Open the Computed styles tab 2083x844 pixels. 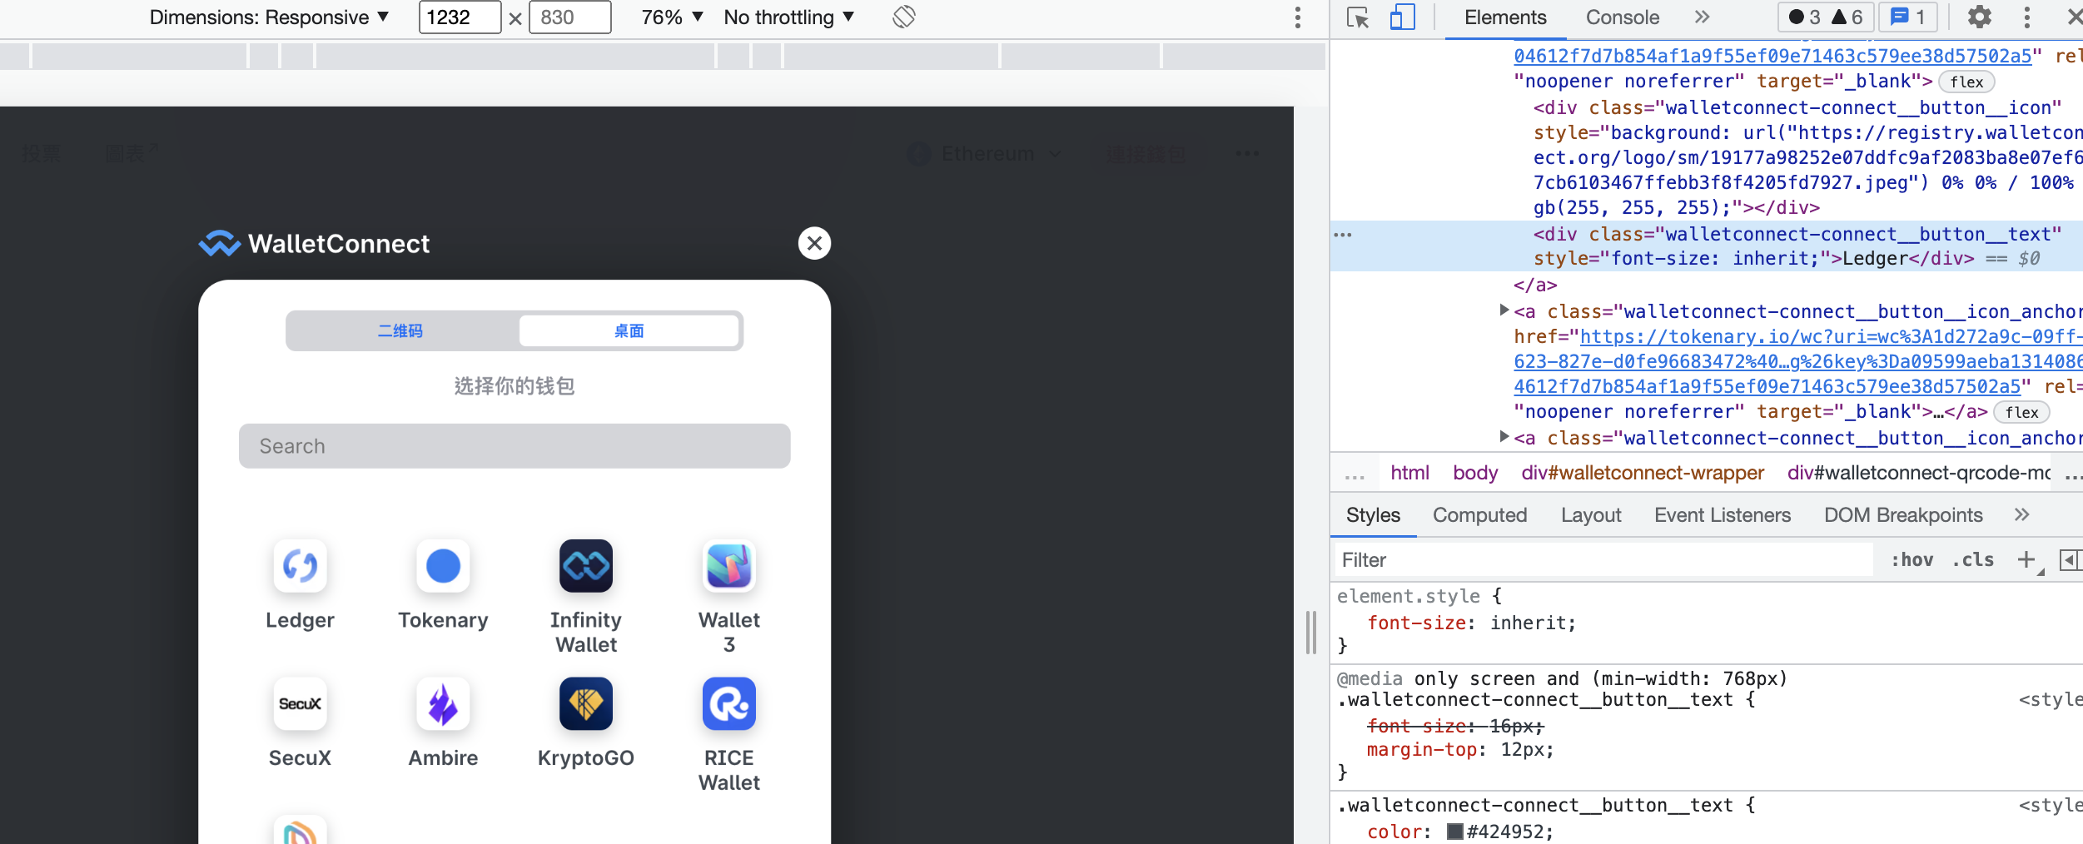[1480, 515]
